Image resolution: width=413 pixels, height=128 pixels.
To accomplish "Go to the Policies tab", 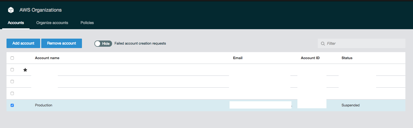I will click(x=87, y=23).
